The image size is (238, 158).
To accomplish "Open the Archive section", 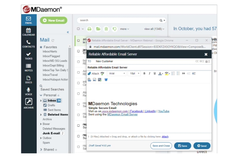I will coord(29,104).
